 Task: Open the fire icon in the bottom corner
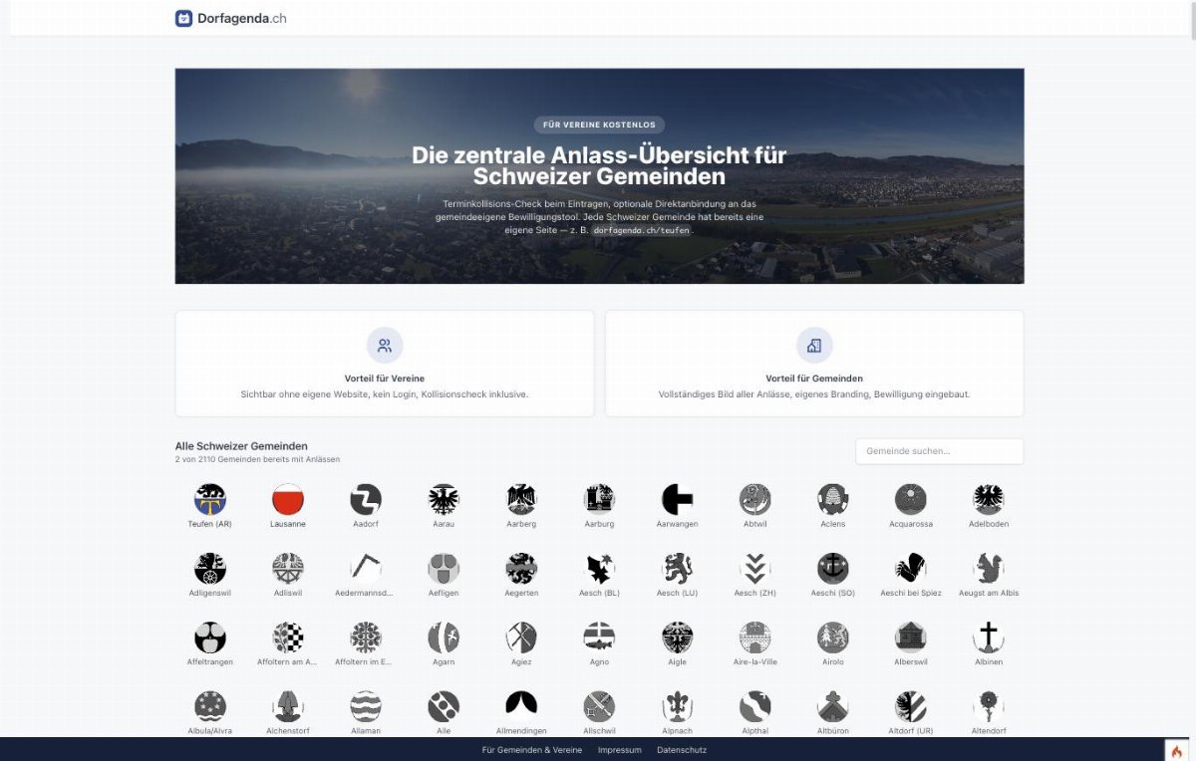(1176, 750)
